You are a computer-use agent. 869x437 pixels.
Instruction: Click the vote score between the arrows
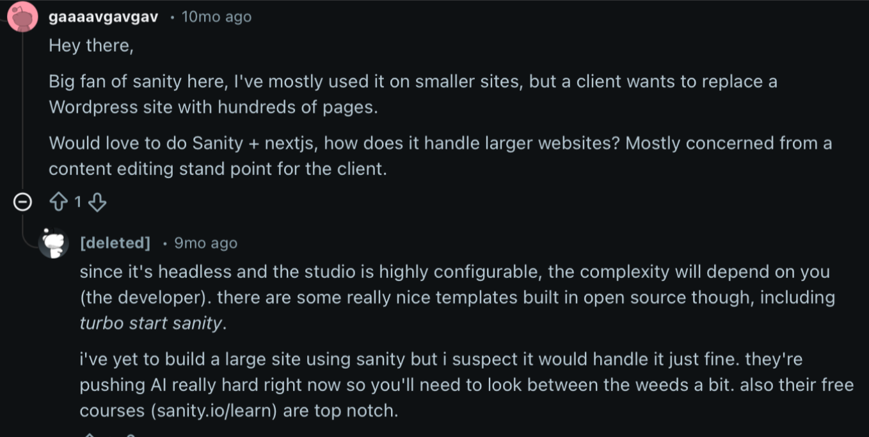pos(77,203)
